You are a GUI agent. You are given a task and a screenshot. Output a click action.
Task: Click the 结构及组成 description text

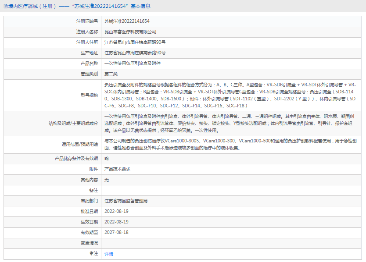(x=229, y=124)
